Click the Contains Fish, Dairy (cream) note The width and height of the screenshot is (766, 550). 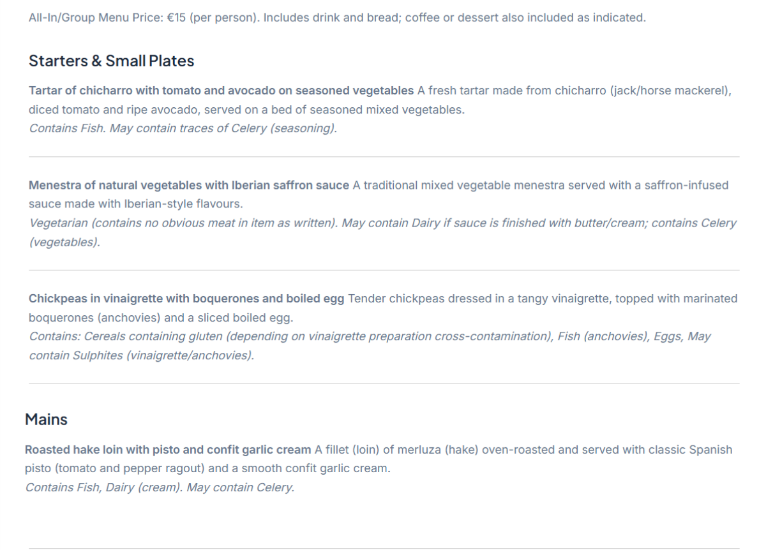(x=160, y=488)
